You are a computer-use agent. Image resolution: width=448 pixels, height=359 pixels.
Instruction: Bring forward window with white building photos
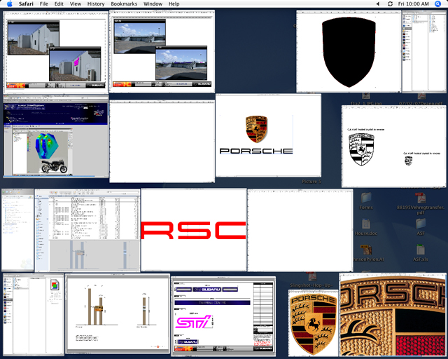pos(56,53)
